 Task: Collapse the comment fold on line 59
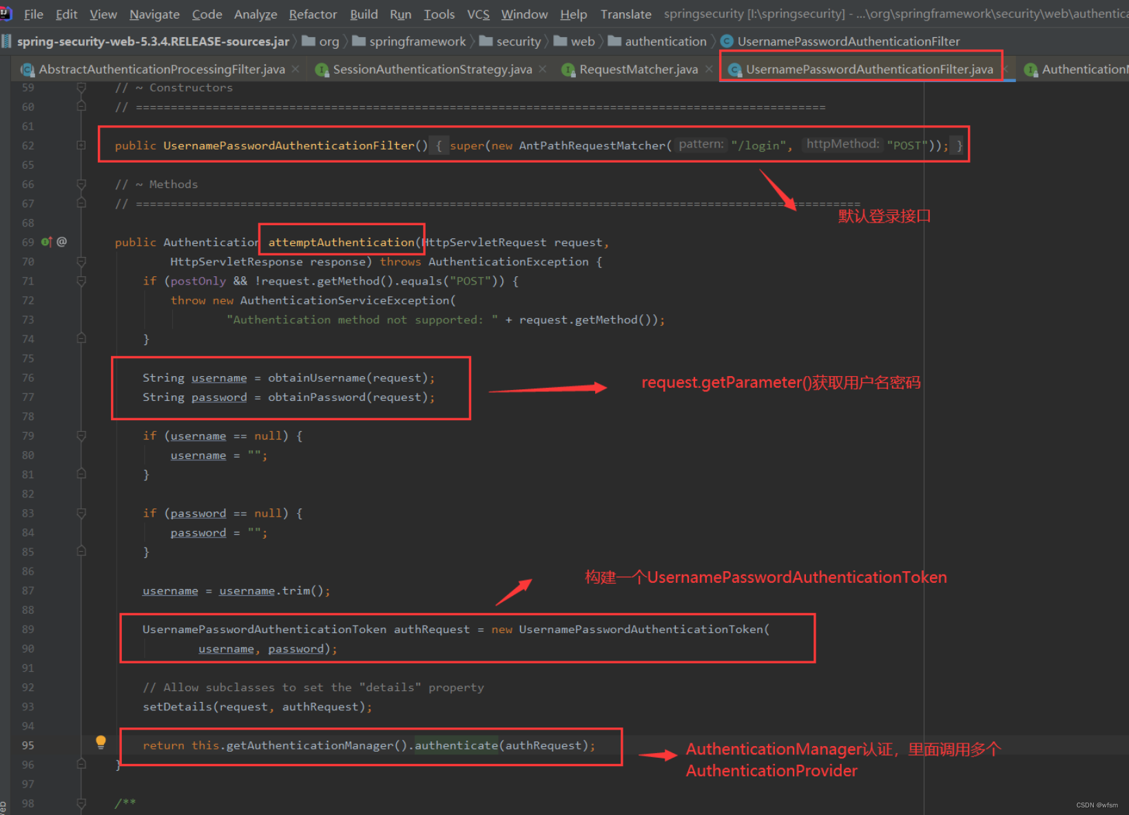(81, 87)
